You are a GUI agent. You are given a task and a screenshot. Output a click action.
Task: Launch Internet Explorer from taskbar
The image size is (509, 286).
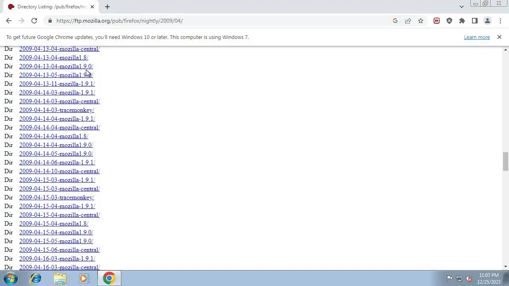[36, 278]
